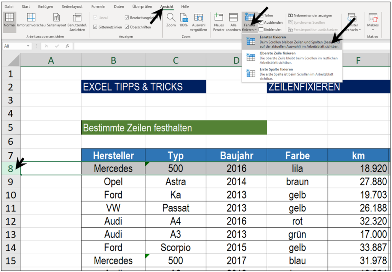392x272 pixels.
Task: Toggle the Bearbeitungsleiste checkbox
Action: pyautogui.click(x=127, y=18)
